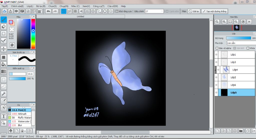This screenshot has height=139, width=256.
Task: Click the Redo arrow in toolbar
Action: click(55, 11)
